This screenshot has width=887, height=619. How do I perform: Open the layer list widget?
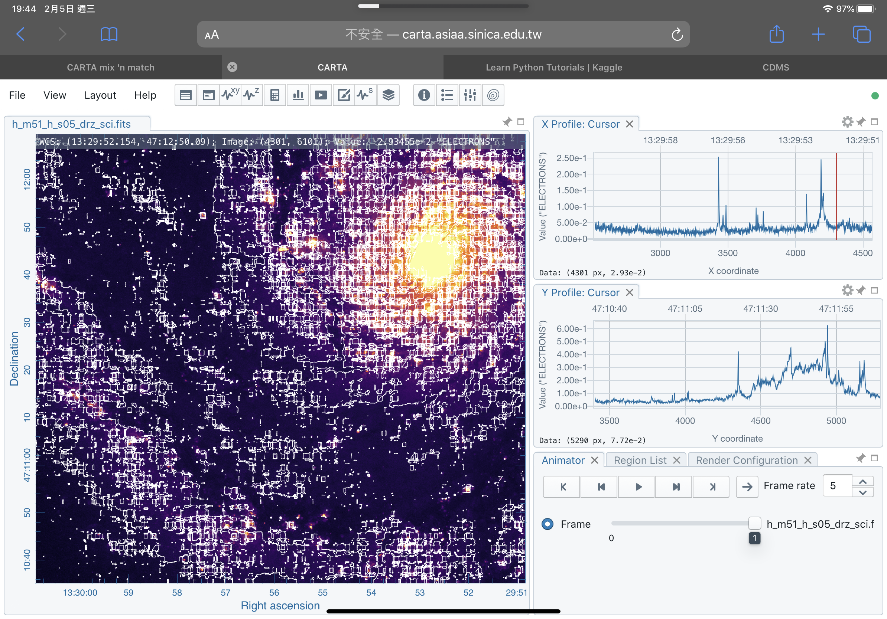388,95
